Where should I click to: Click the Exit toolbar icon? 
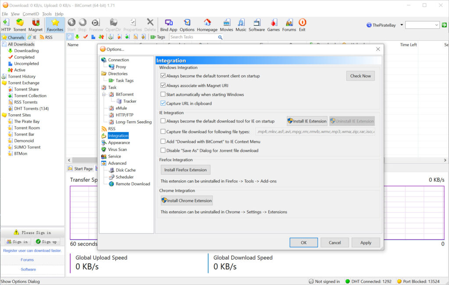pyautogui.click(x=302, y=25)
